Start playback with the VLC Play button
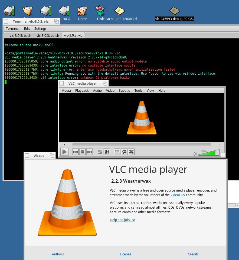The width and height of the screenshot is (239, 260). (64, 152)
